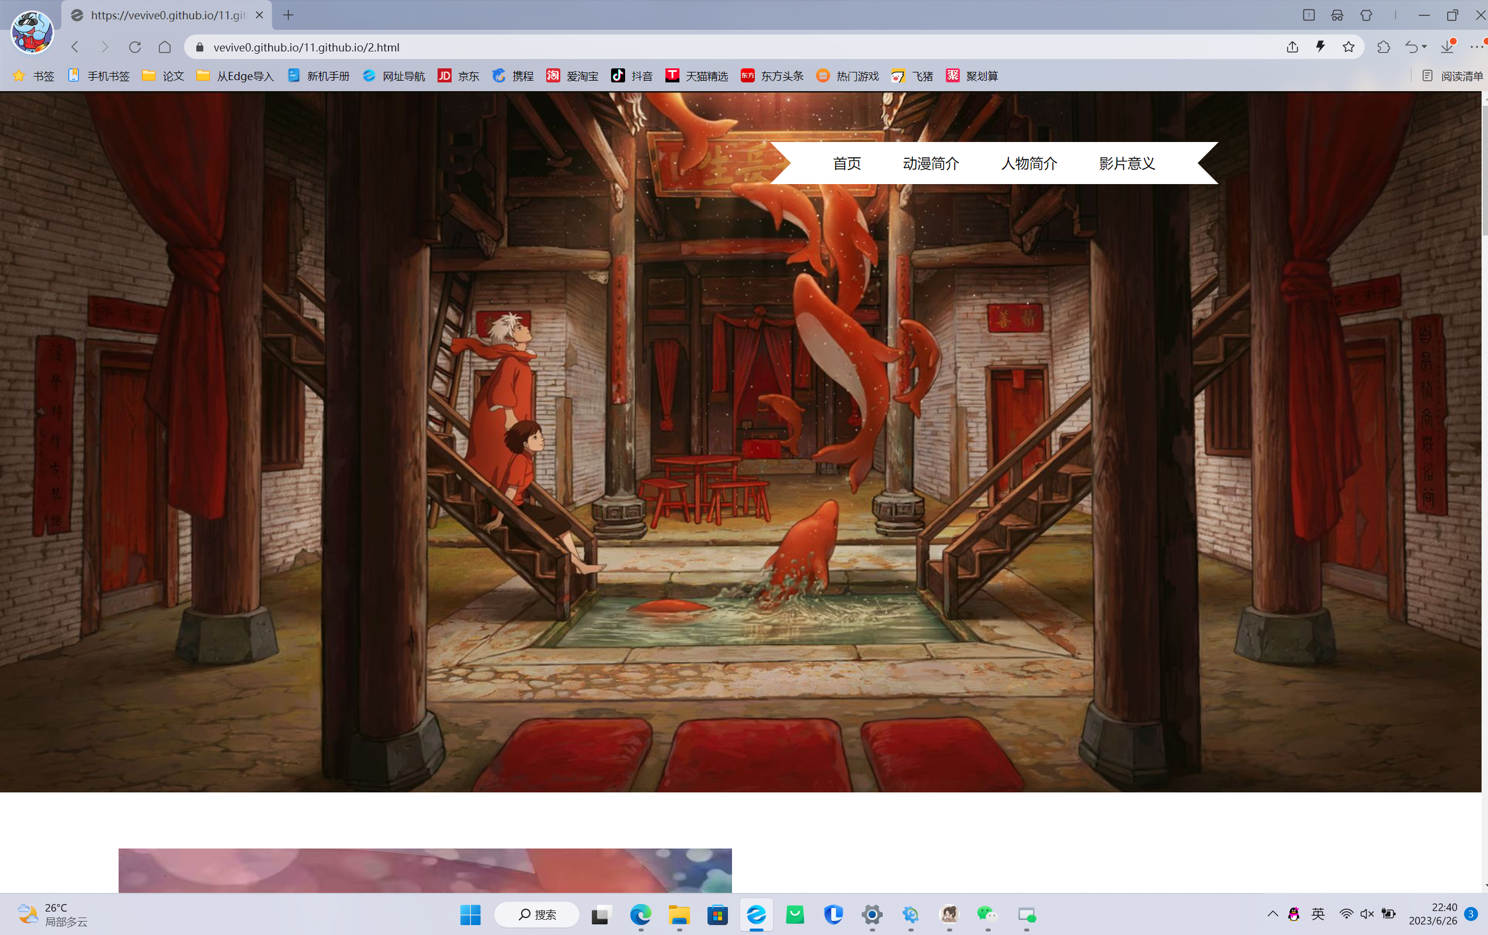This screenshot has width=1488, height=935.
Task: Bookmark page with the star icon
Action: pyautogui.click(x=1348, y=47)
